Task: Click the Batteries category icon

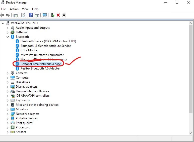Action: click(12, 32)
